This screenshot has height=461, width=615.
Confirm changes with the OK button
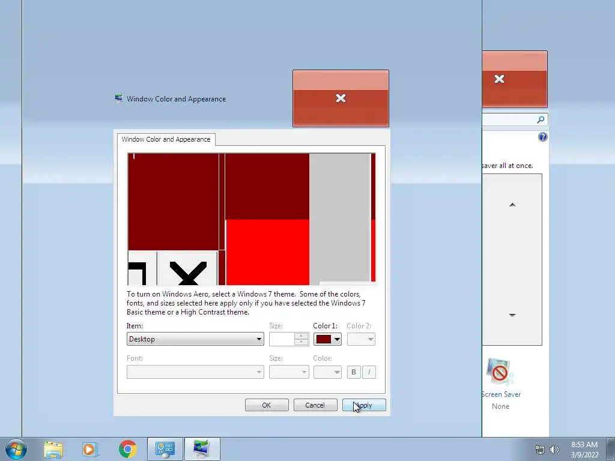point(267,405)
